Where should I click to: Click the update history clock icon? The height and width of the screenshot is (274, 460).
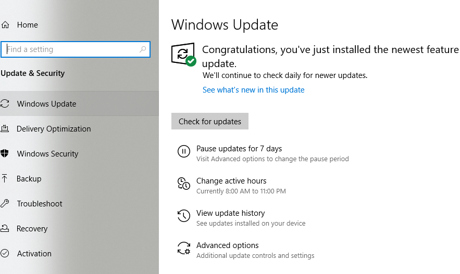(184, 216)
